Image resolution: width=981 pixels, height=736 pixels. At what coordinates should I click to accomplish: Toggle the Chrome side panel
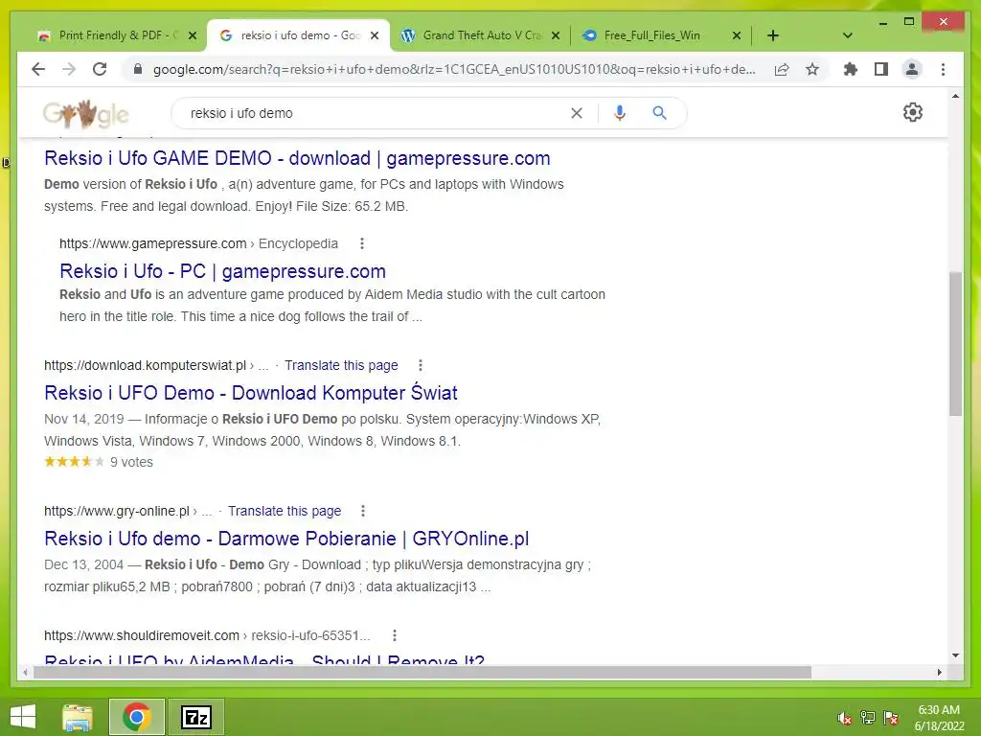[x=881, y=69]
